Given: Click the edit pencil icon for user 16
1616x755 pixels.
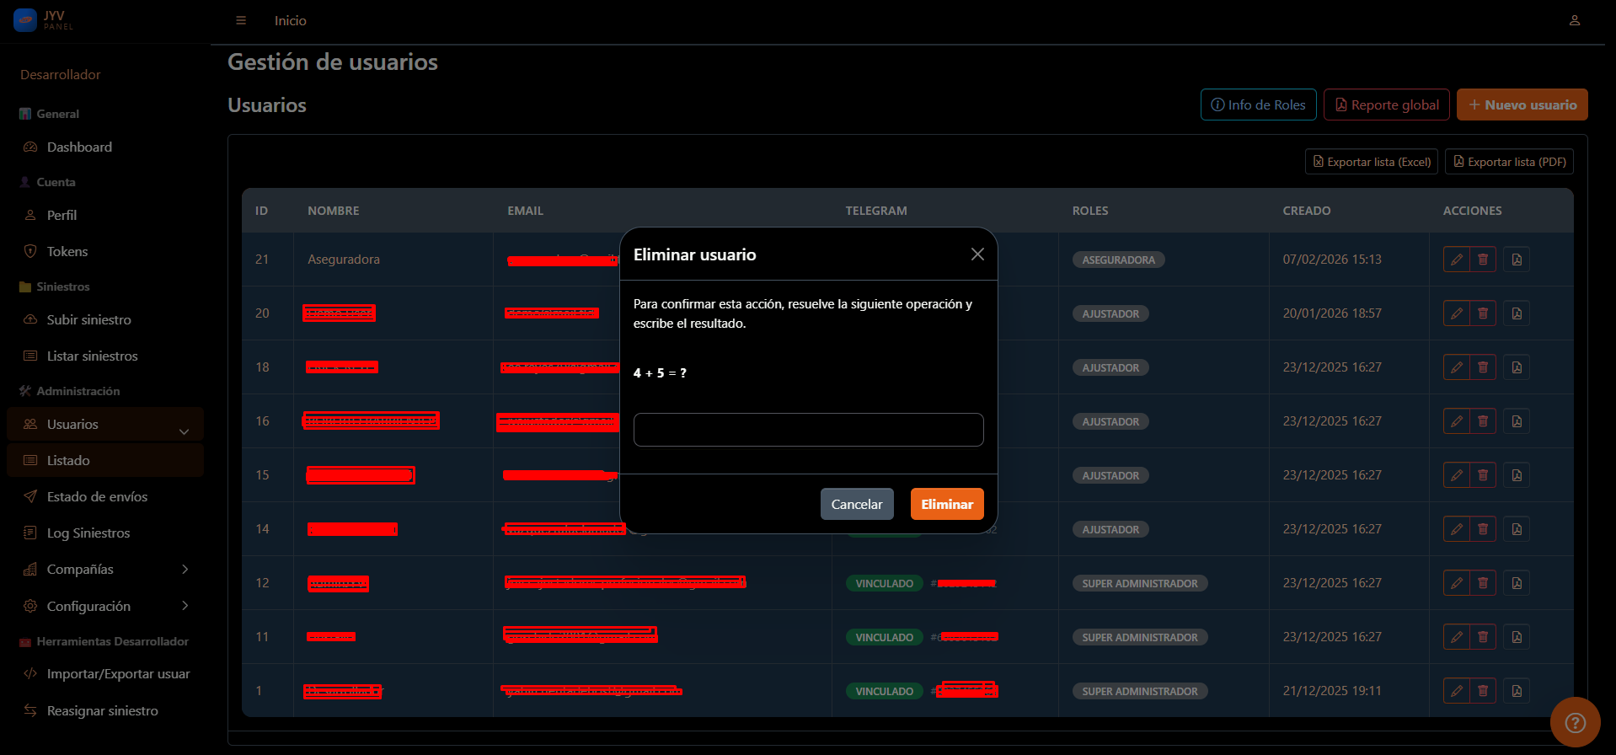Looking at the screenshot, I should click(x=1456, y=421).
